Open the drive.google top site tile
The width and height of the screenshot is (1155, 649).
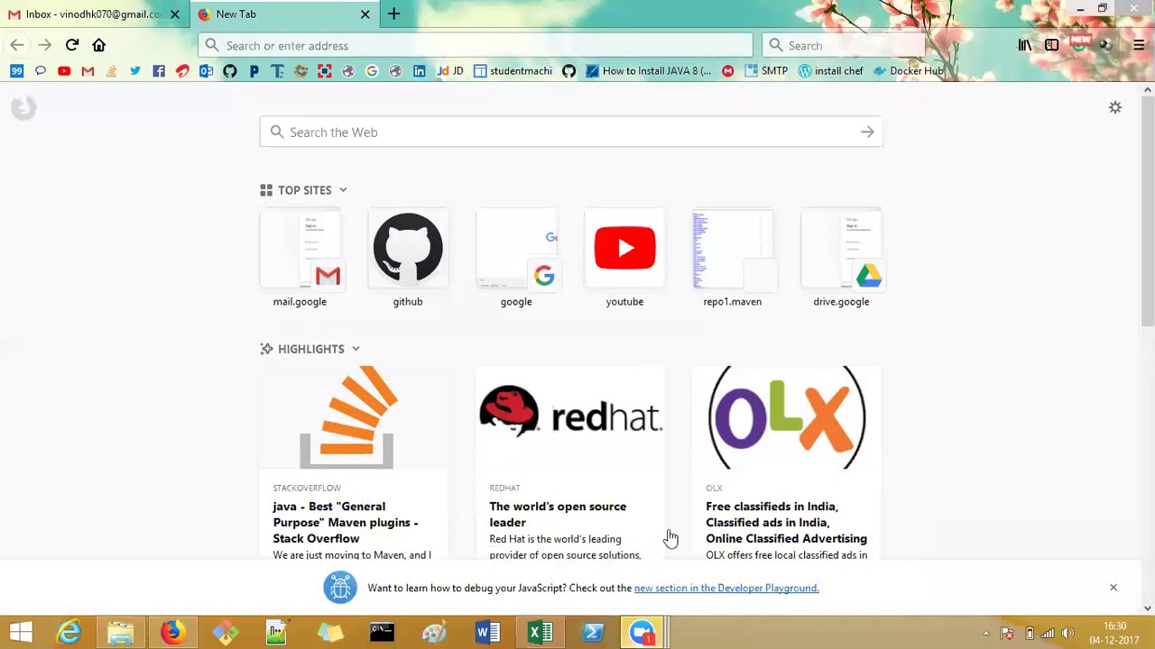(841, 259)
